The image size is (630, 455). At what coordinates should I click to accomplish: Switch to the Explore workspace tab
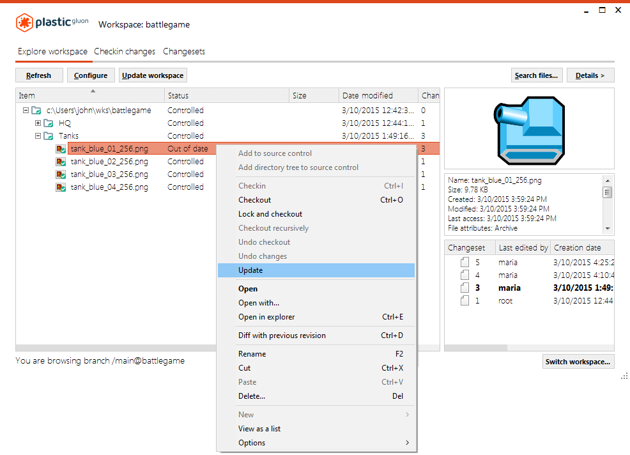coord(52,52)
